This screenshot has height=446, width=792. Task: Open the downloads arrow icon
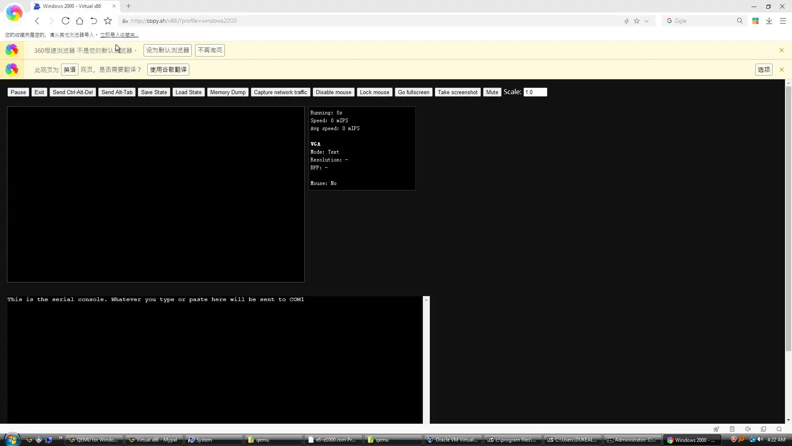coord(769,21)
